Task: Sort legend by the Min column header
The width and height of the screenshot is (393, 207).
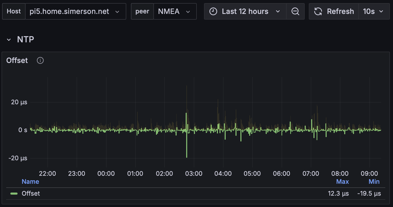Action: [x=374, y=182]
